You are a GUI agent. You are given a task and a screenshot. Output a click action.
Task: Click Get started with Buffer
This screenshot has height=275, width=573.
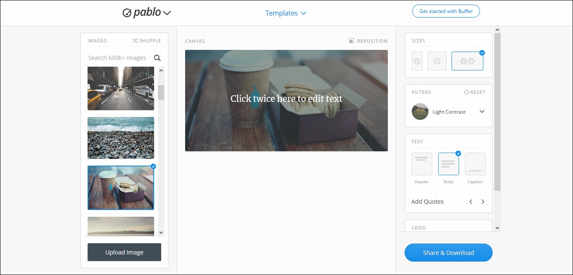click(x=446, y=11)
